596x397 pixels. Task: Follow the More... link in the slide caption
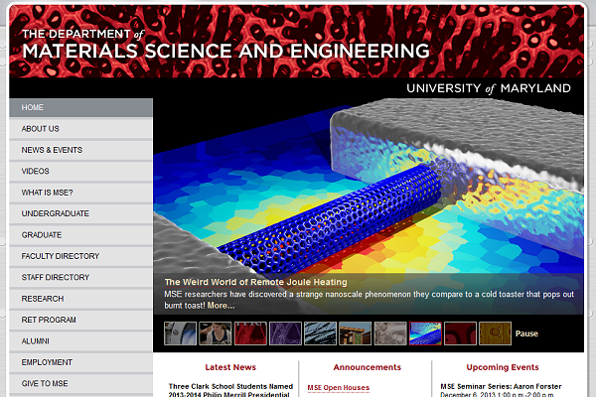click(x=221, y=306)
